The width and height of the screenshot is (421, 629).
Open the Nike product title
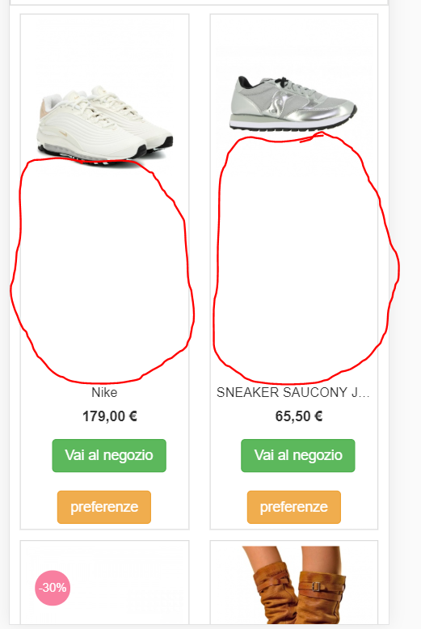point(104,392)
